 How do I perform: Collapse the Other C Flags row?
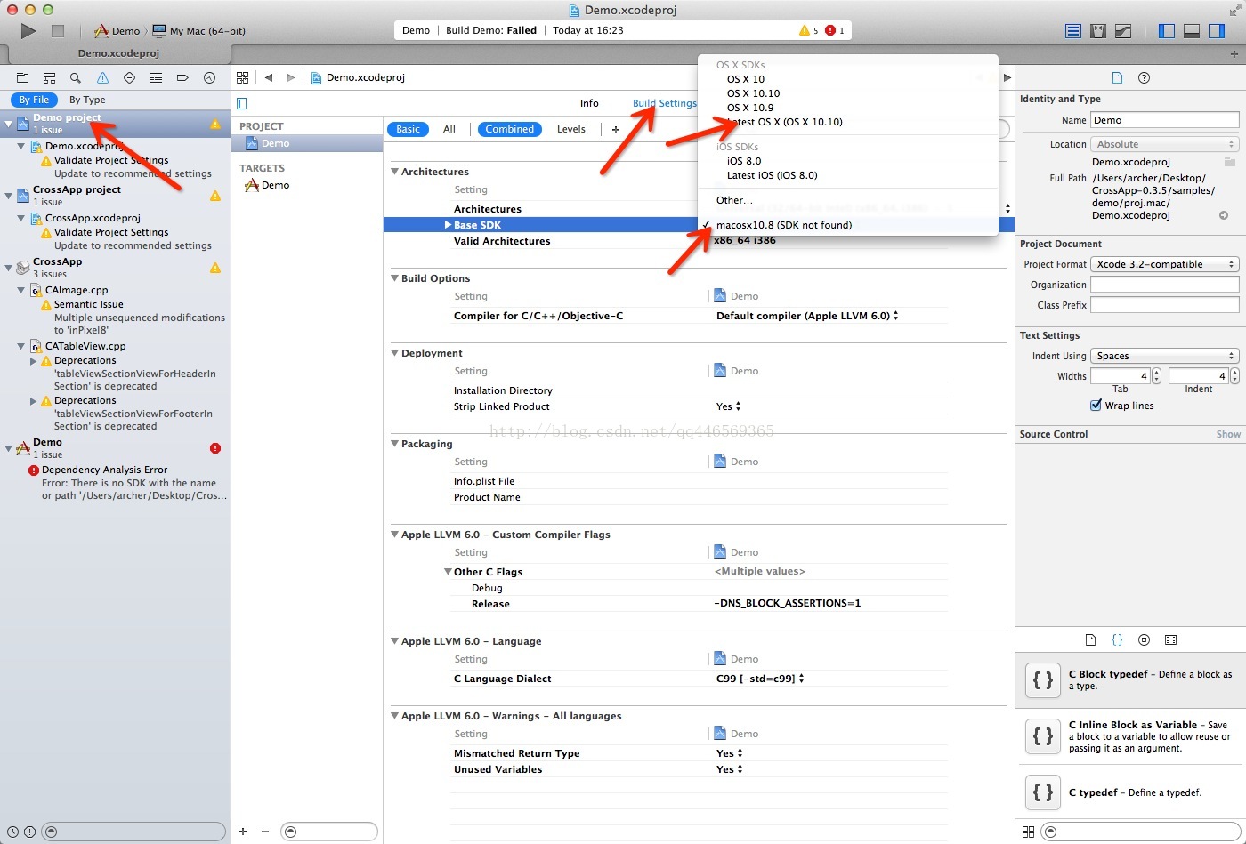(448, 572)
